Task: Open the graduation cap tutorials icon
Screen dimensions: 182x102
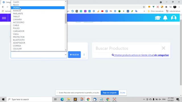Action: pyautogui.click(x=158, y=18)
